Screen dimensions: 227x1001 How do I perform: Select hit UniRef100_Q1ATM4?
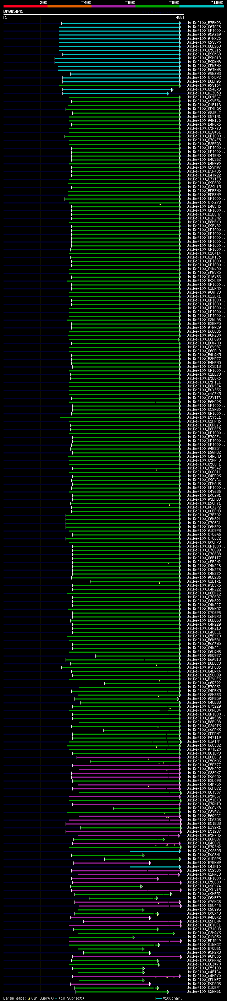click(x=203, y=741)
